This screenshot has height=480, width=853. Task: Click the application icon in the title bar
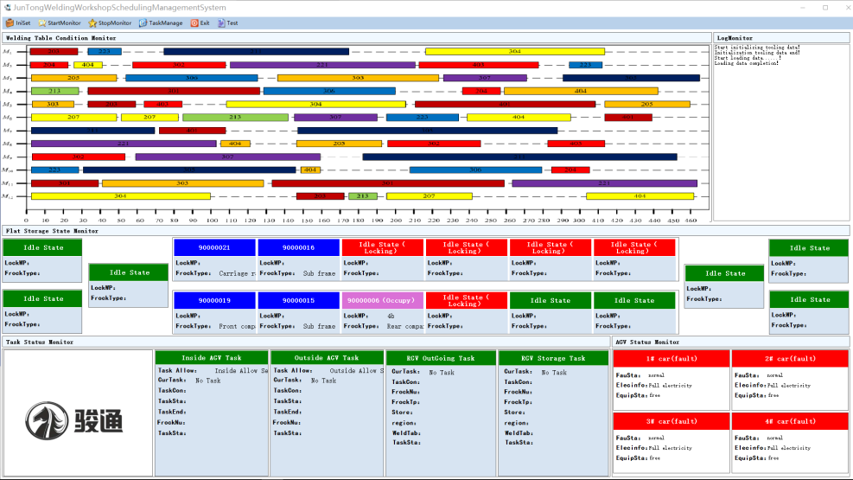pos(7,7)
